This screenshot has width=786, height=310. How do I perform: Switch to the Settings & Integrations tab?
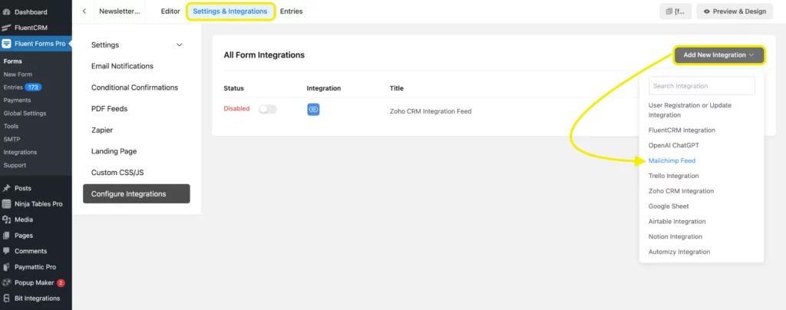(x=230, y=11)
